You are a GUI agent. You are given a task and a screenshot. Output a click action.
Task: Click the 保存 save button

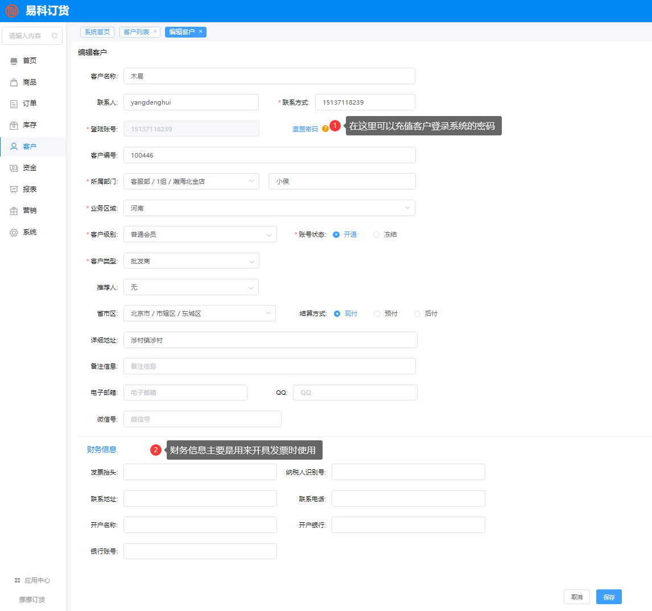[x=609, y=597]
